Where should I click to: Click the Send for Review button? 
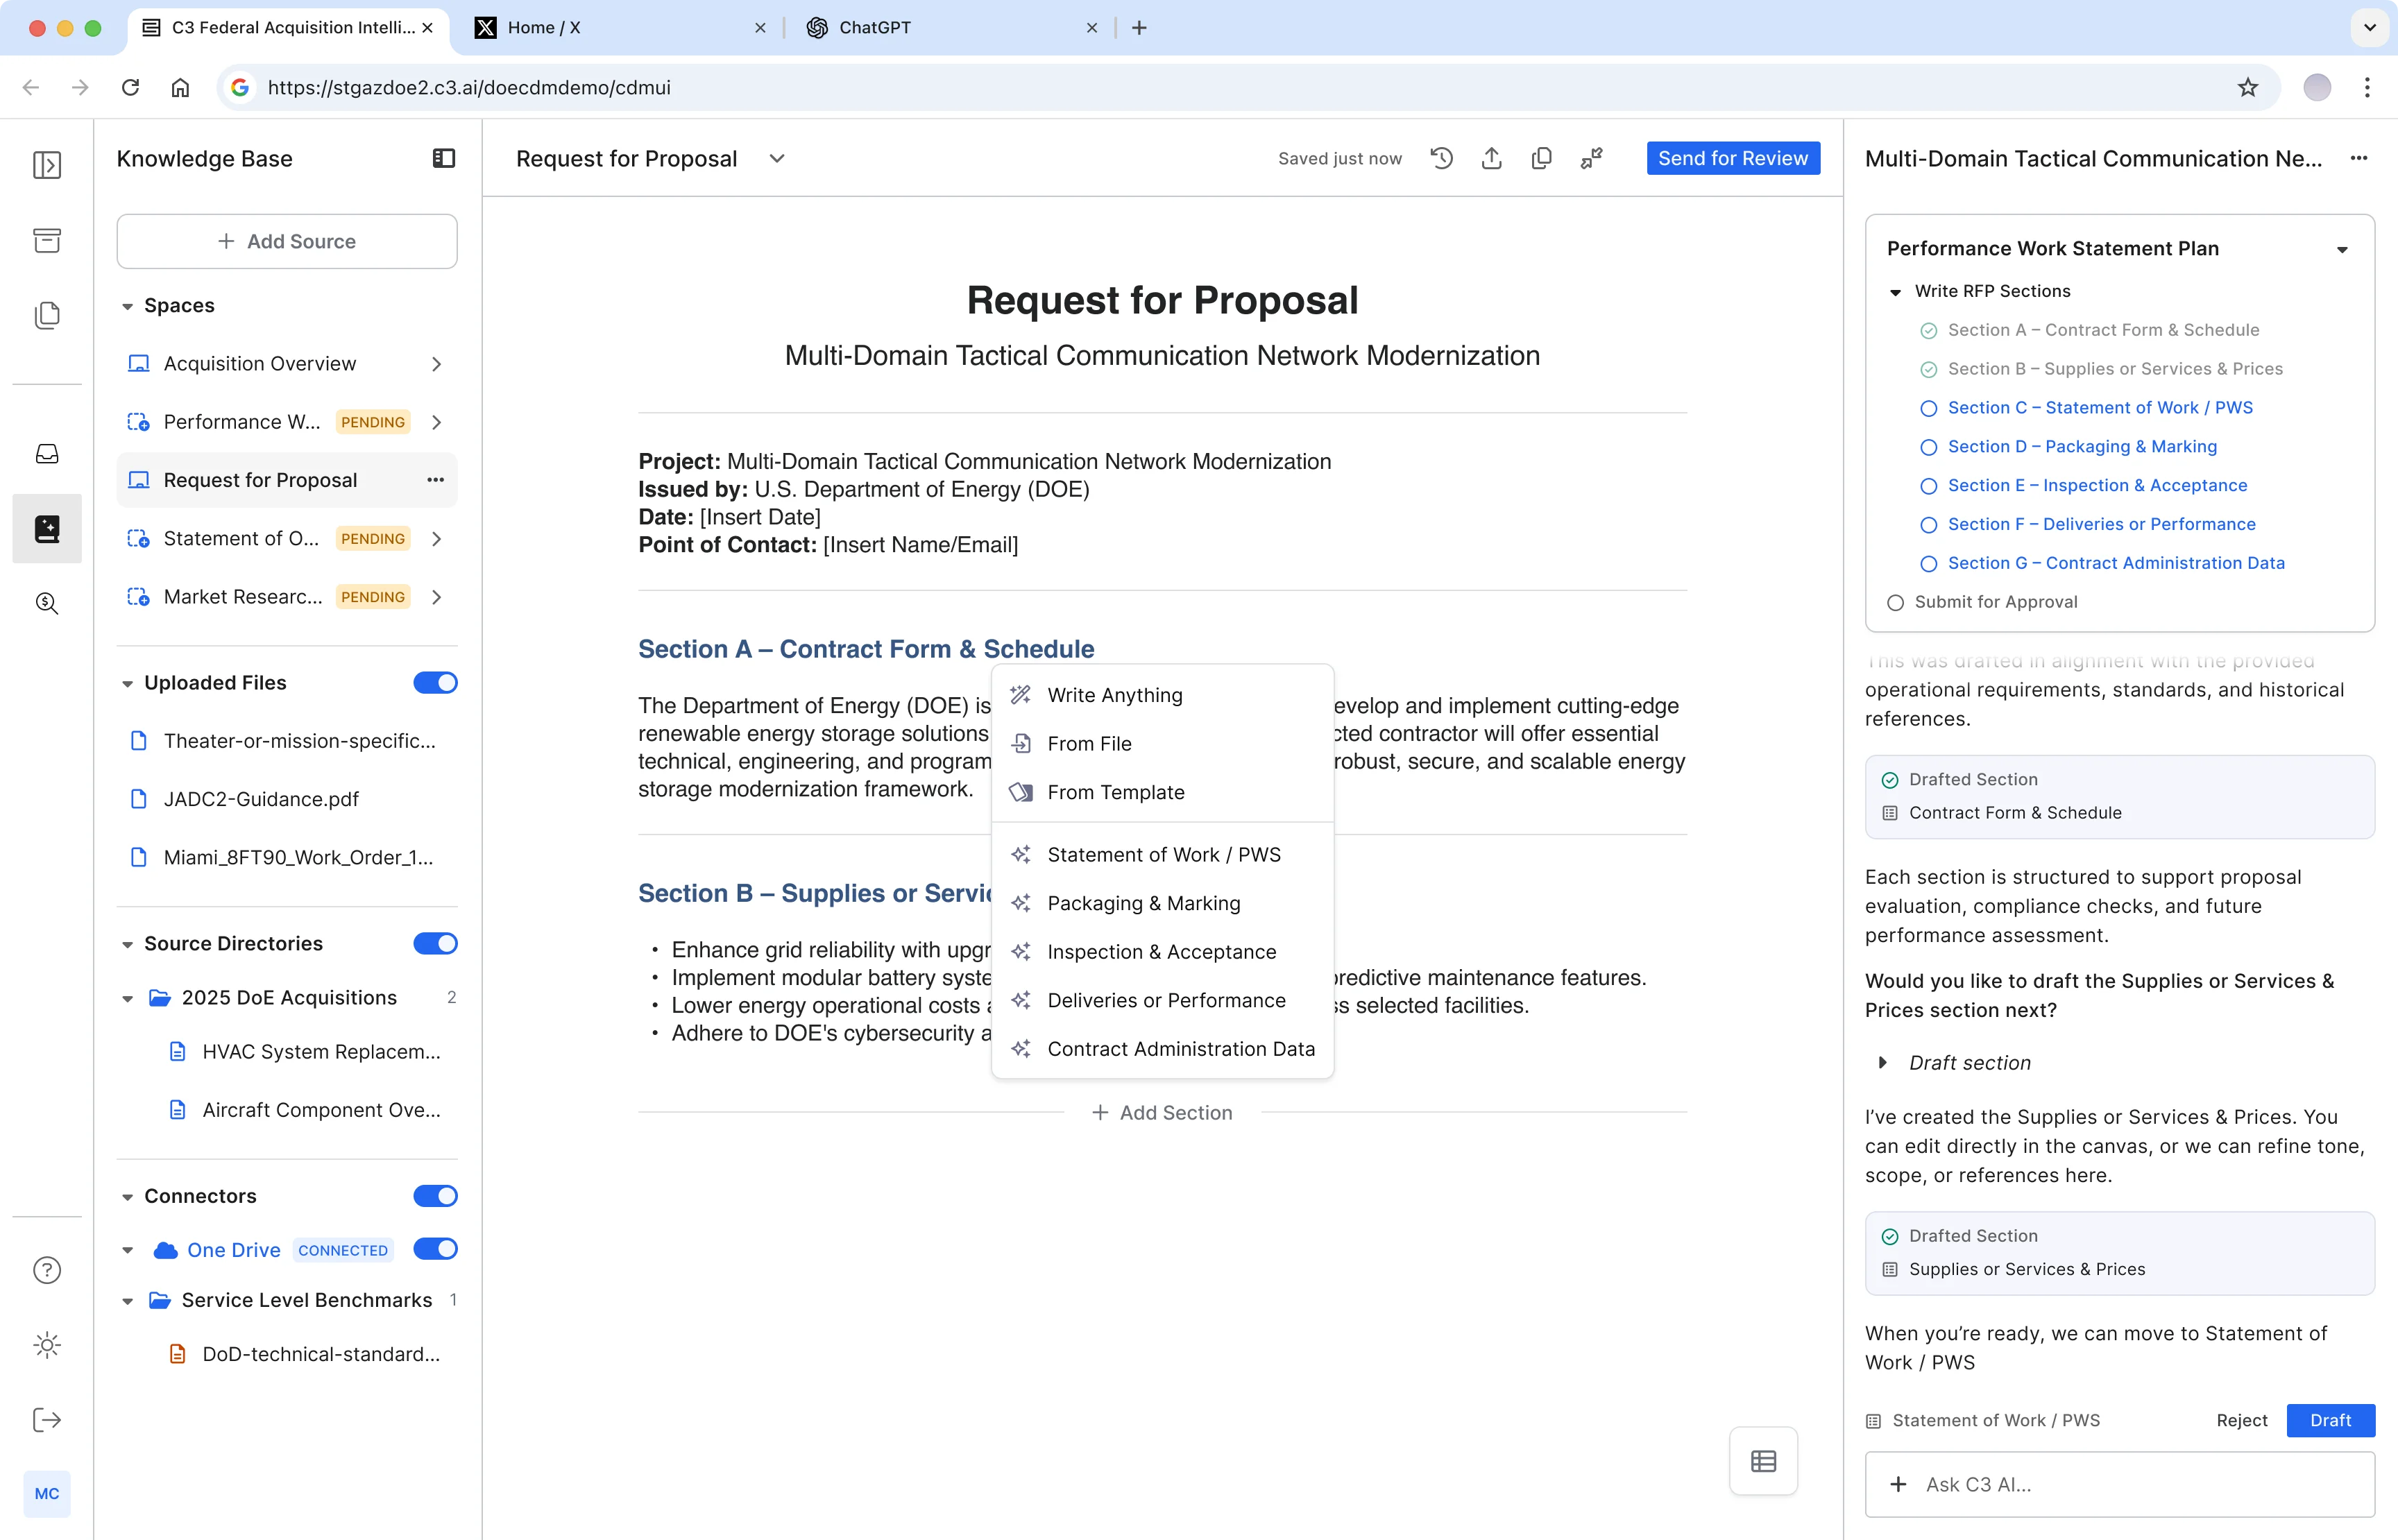point(1732,158)
